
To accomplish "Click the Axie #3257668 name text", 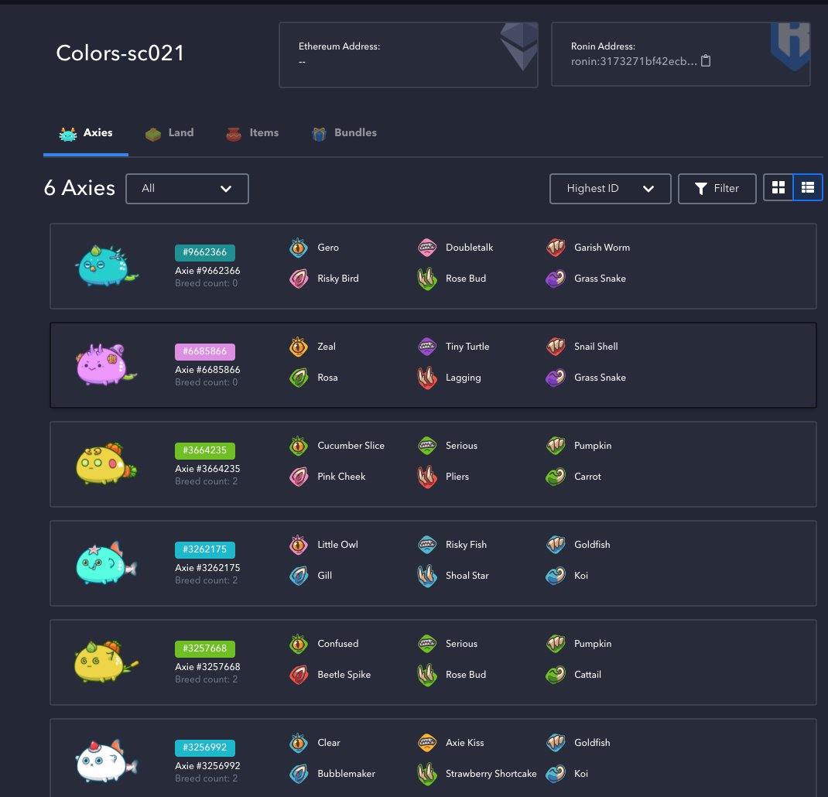I will tap(207, 666).
